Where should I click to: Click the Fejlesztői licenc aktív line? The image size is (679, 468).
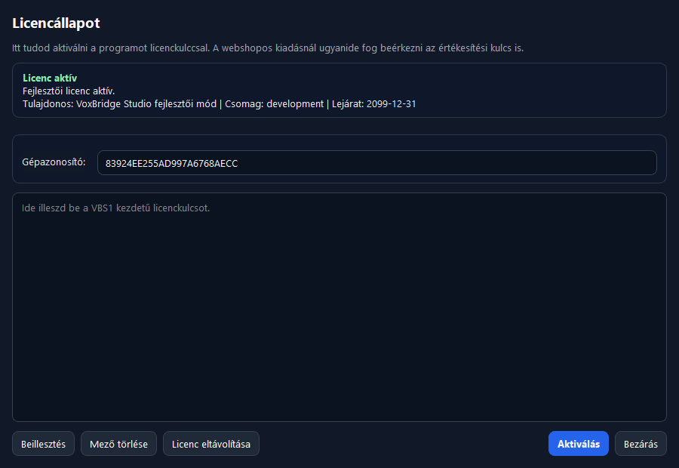[x=70, y=91]
